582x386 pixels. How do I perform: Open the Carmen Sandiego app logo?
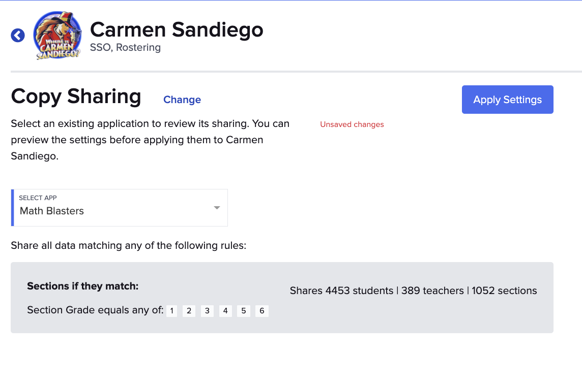pos(57,35)
